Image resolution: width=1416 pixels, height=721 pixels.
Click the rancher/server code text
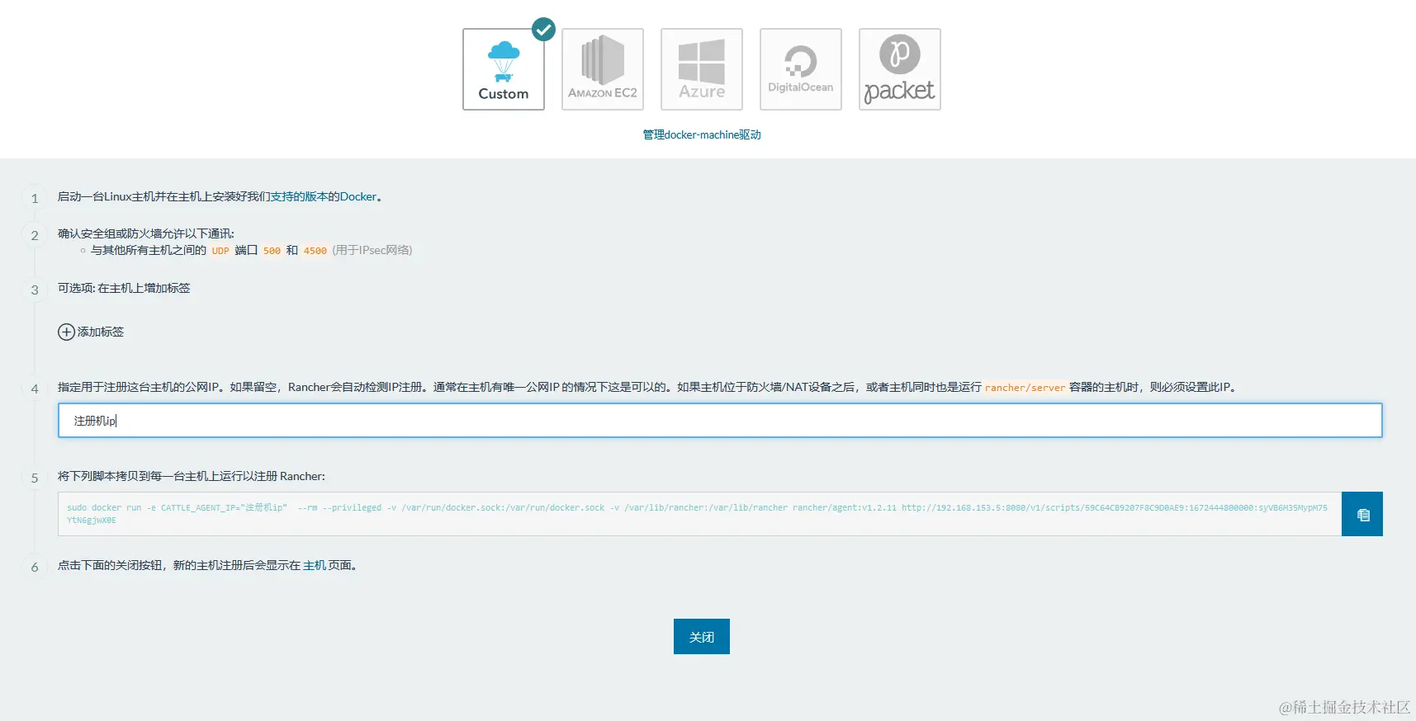coord(1025,388)
